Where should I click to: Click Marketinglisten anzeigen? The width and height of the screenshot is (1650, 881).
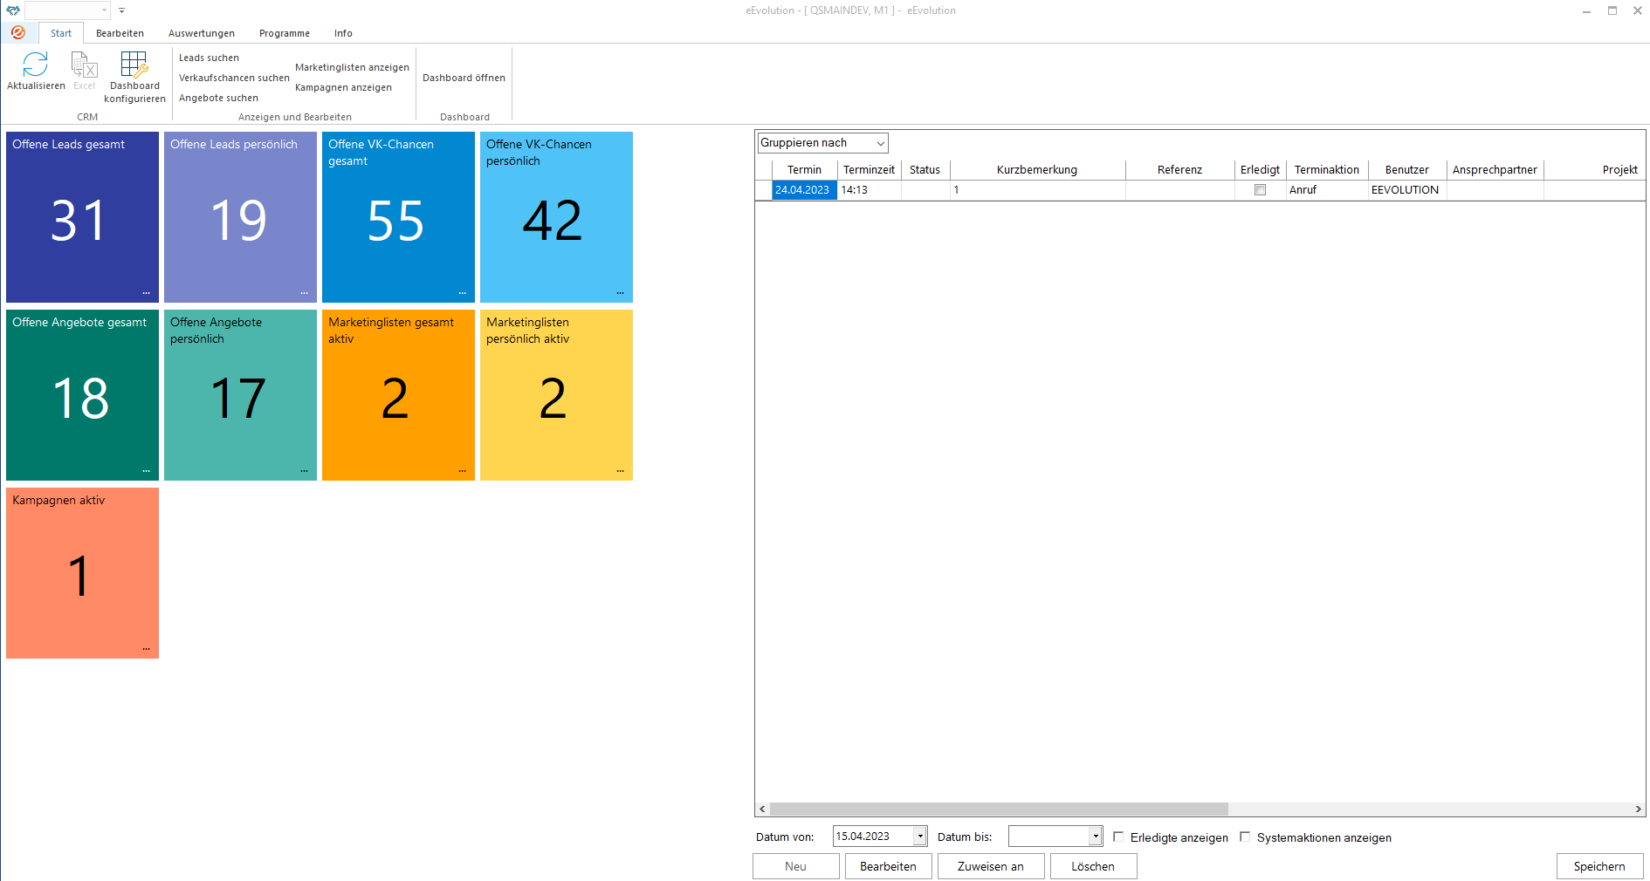click(352, 67)
